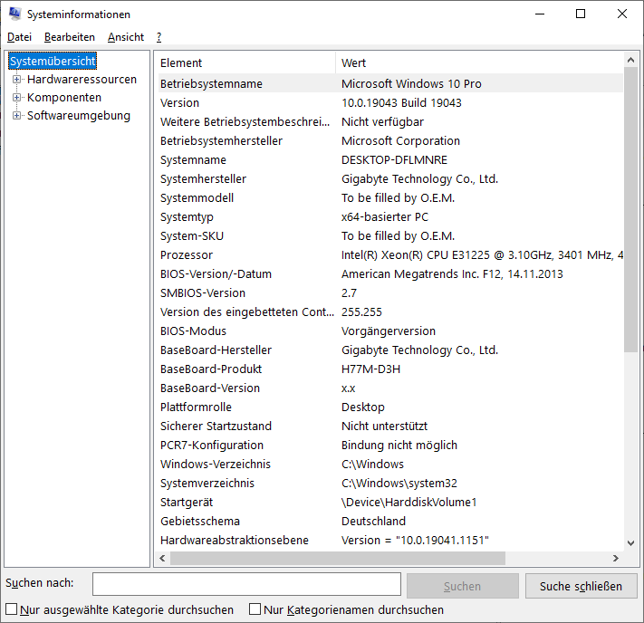Screen dimensions: 644x623
Task: Expand the Hardwareressourcen node
Action: coord(16,80)
